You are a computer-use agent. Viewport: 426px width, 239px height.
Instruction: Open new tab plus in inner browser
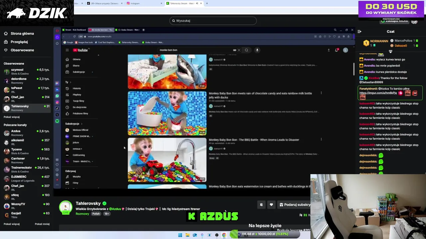tap(143, 30)
